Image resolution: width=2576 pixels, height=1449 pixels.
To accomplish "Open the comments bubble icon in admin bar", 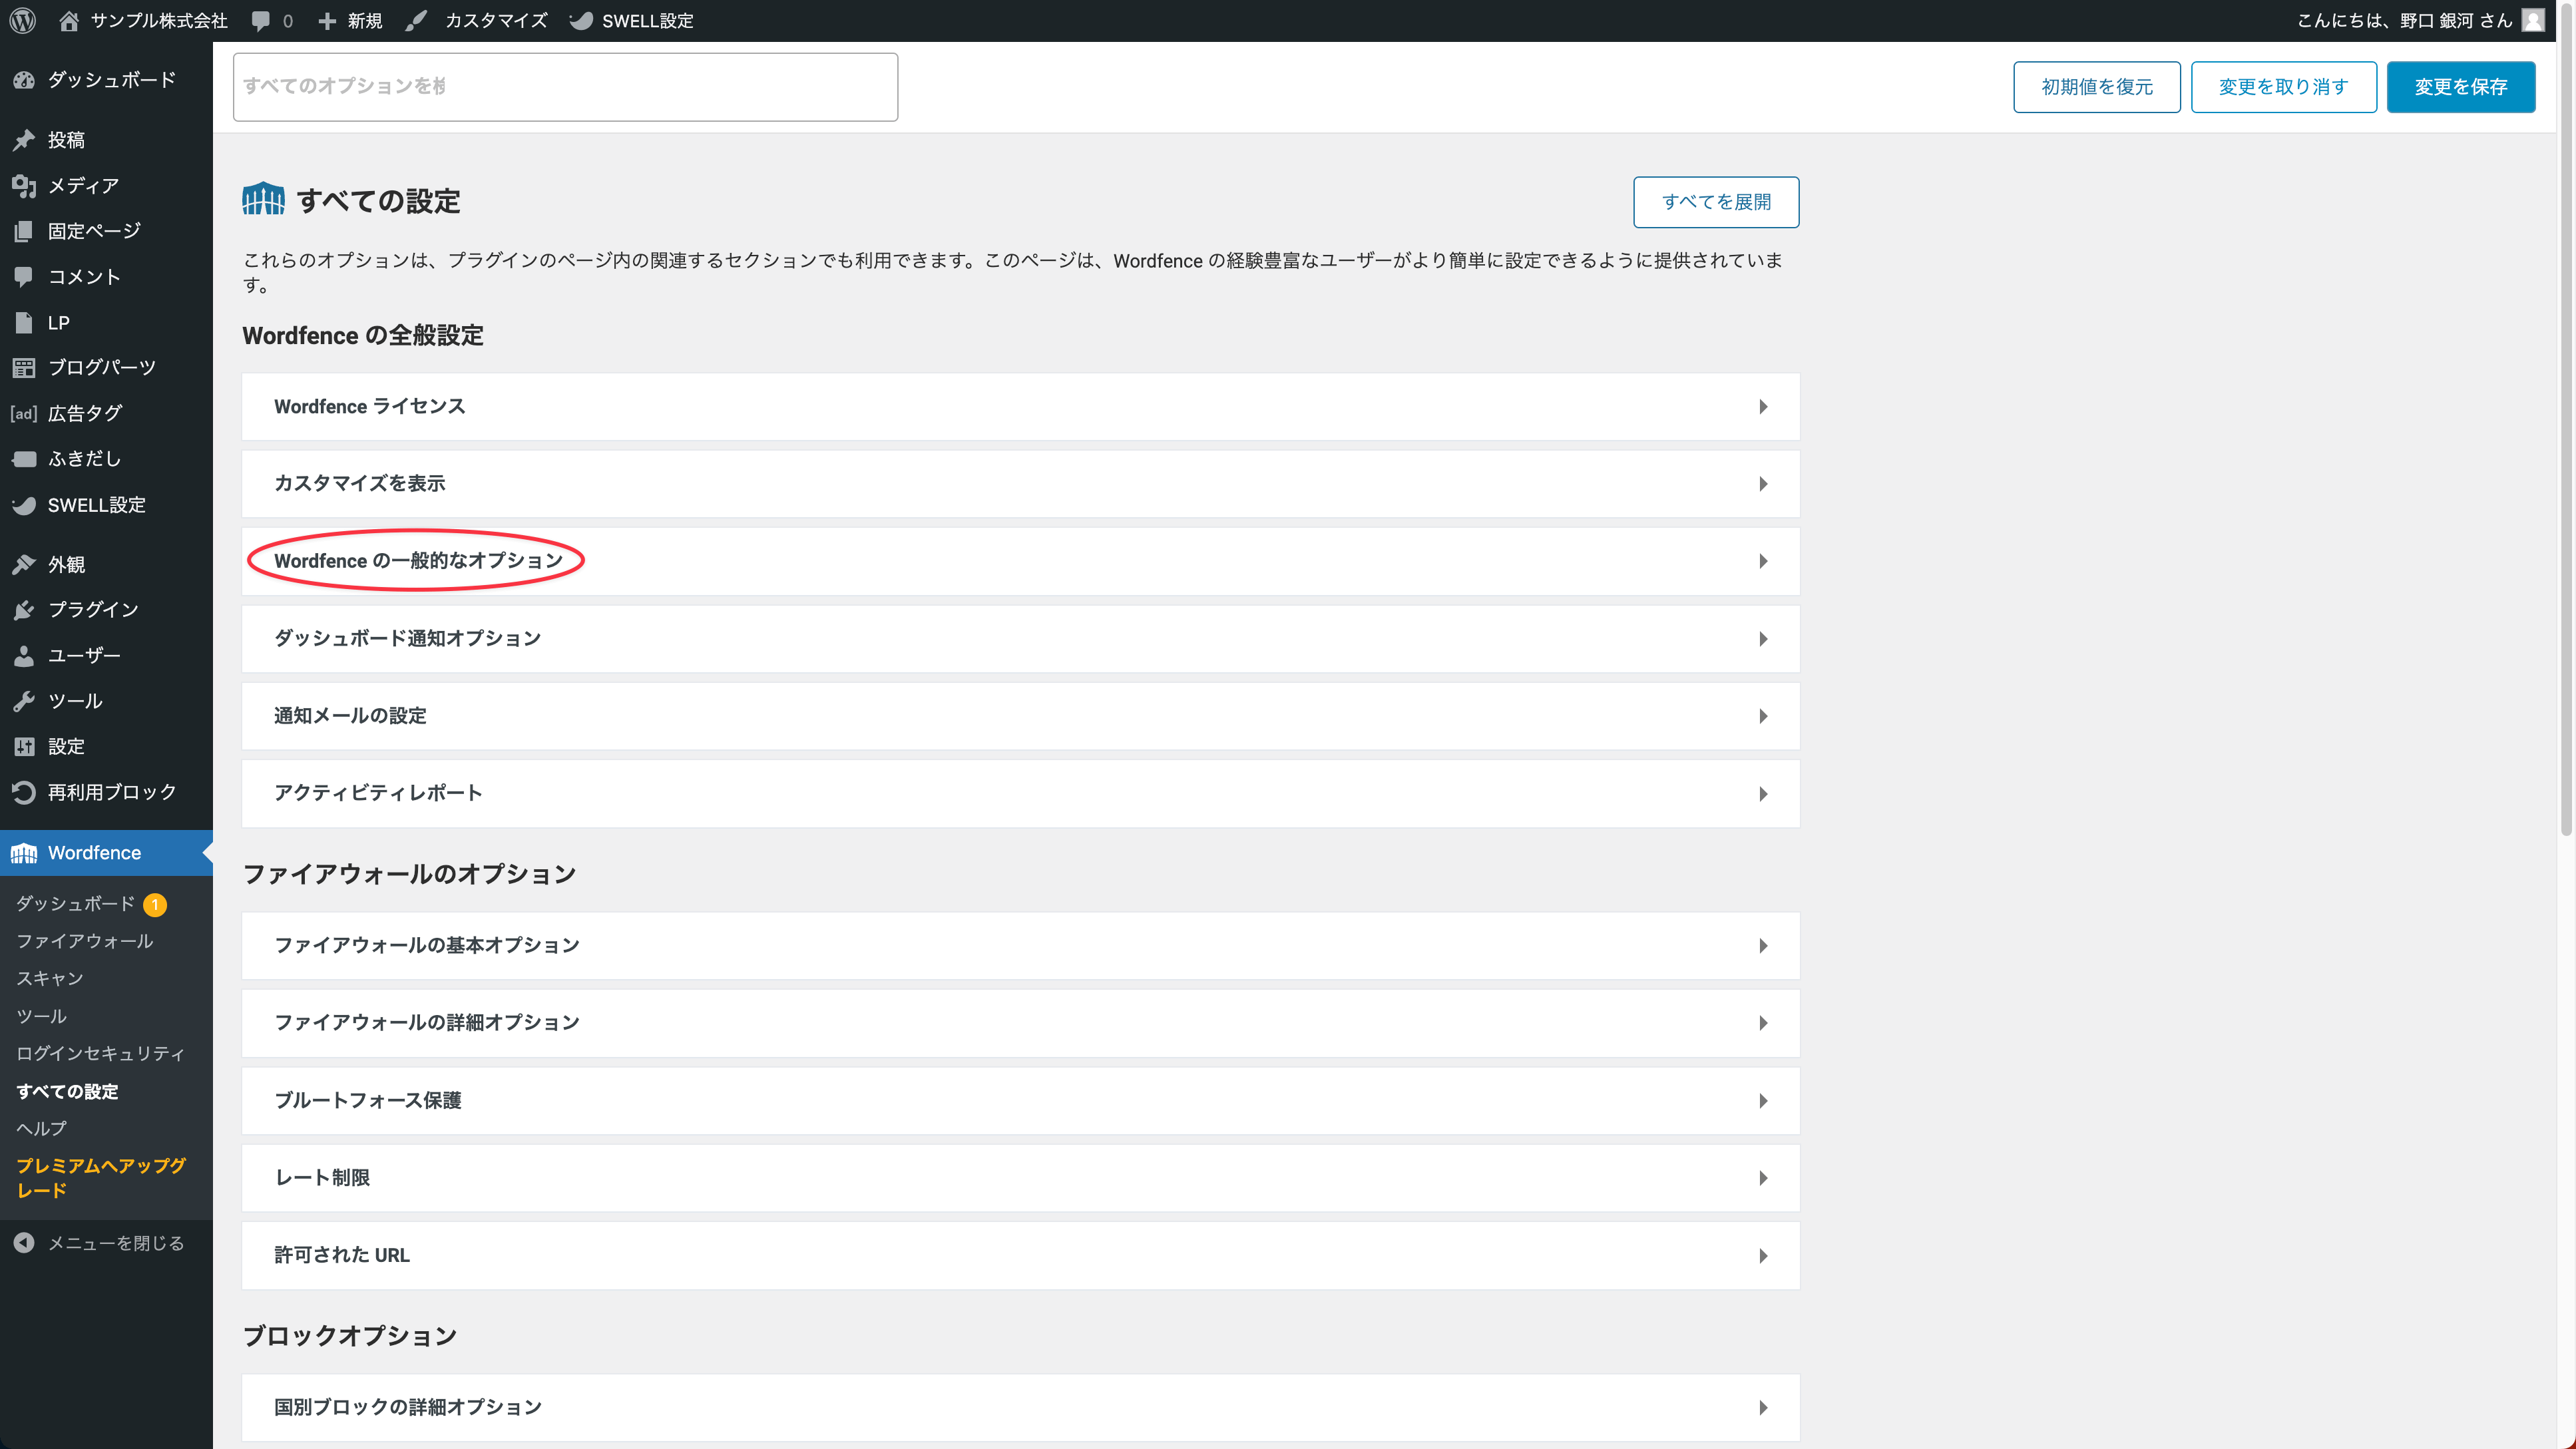I will coord(260,20).
